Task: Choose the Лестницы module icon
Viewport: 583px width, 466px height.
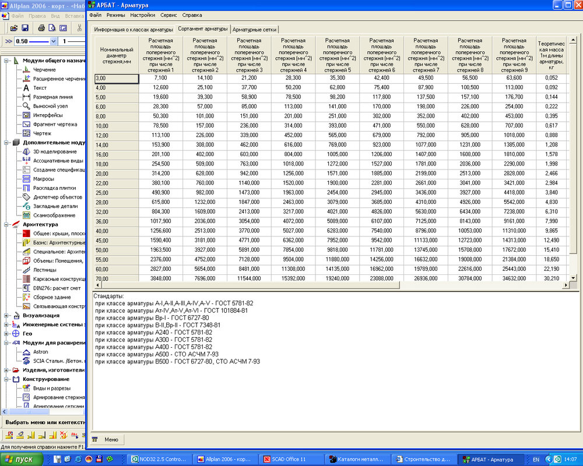Action: coord(26,270)
